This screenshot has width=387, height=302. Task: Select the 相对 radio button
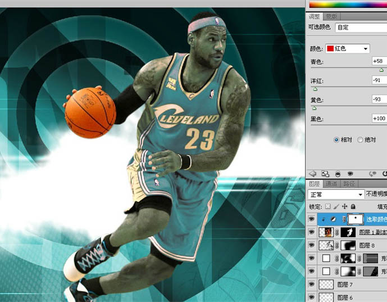point(336,140)
